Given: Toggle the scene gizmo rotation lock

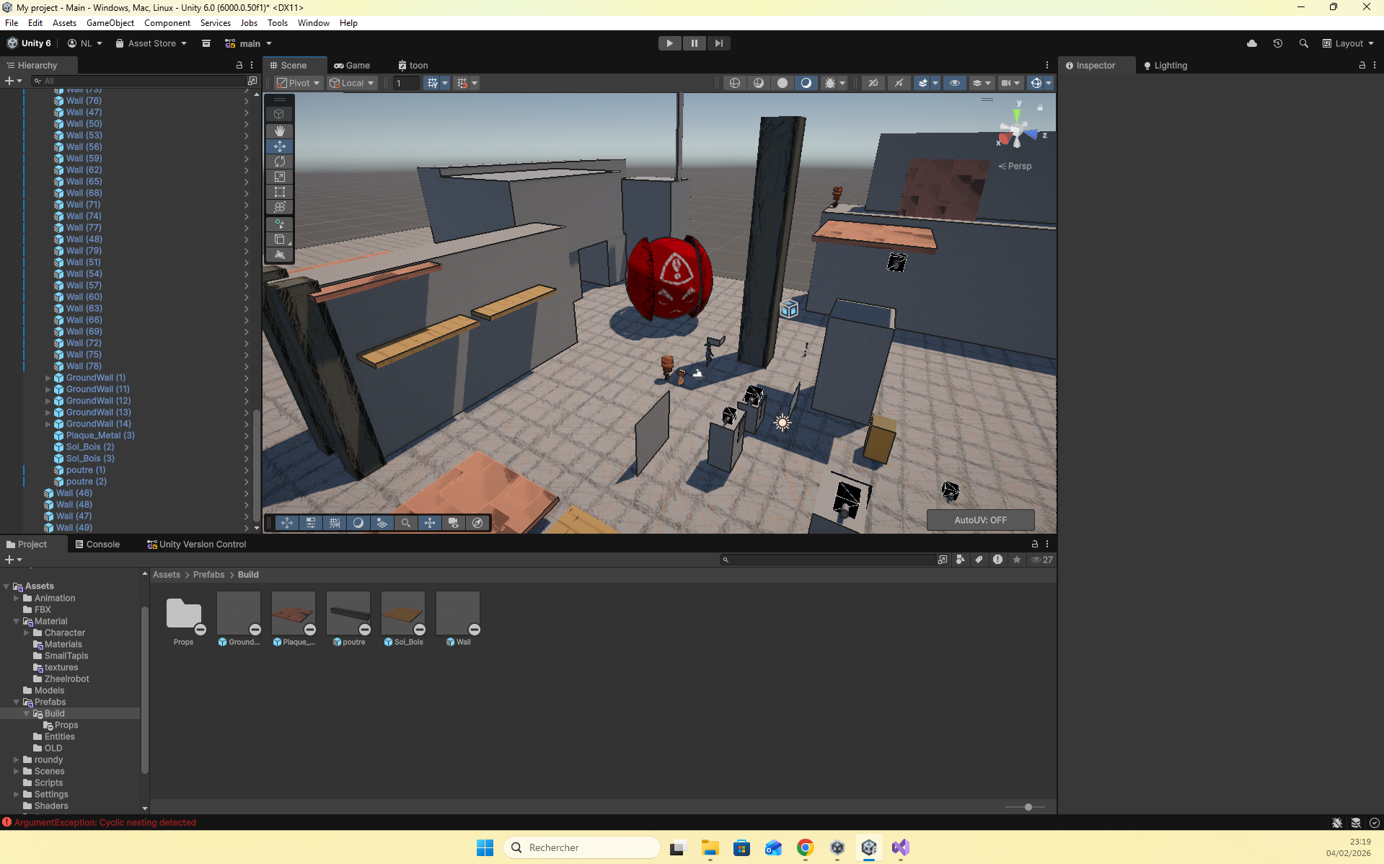Looking at the screenshot, I should (x=1040, y=107).
